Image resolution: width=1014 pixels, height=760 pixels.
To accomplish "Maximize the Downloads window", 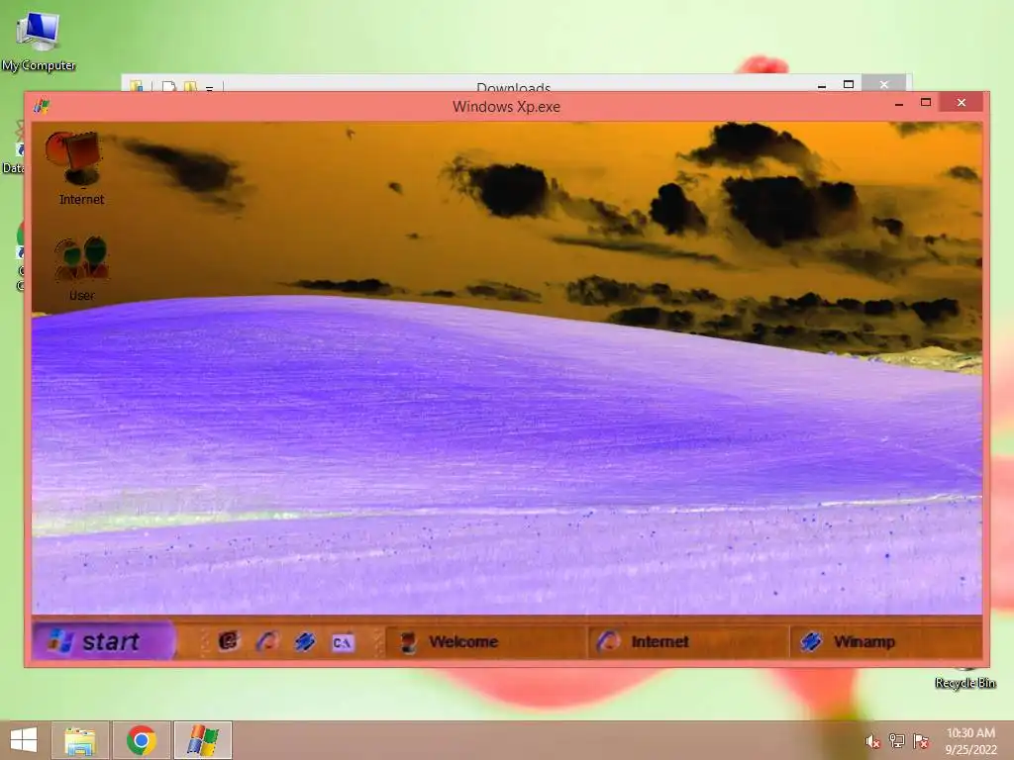I will [849, 85].
